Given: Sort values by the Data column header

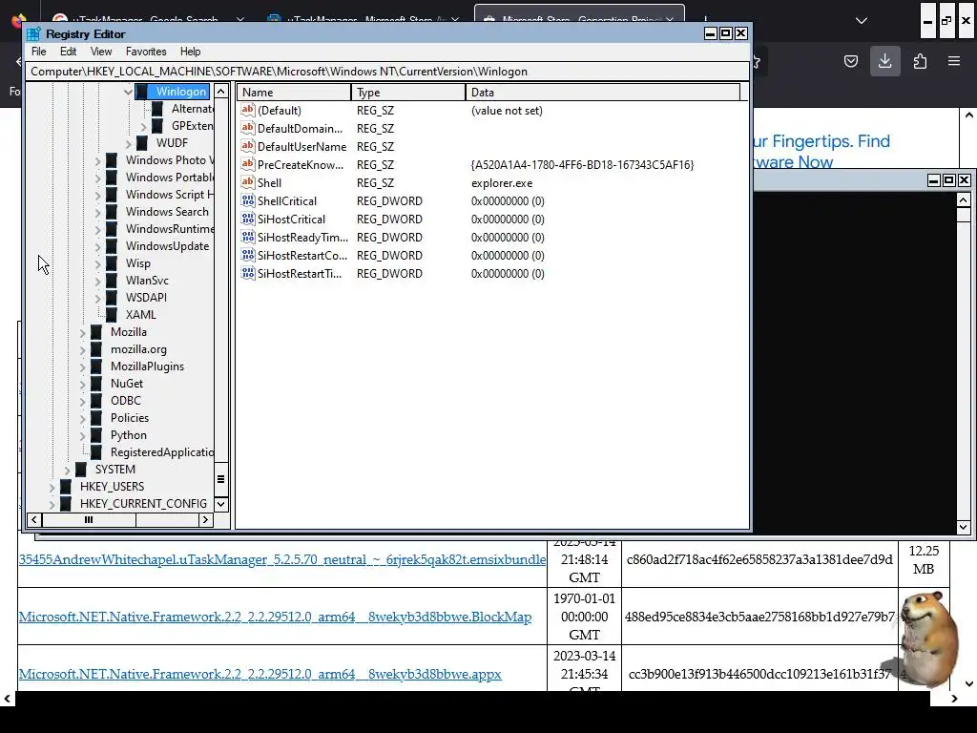Looking at the screenshot, I should click(x=603, y=93).
